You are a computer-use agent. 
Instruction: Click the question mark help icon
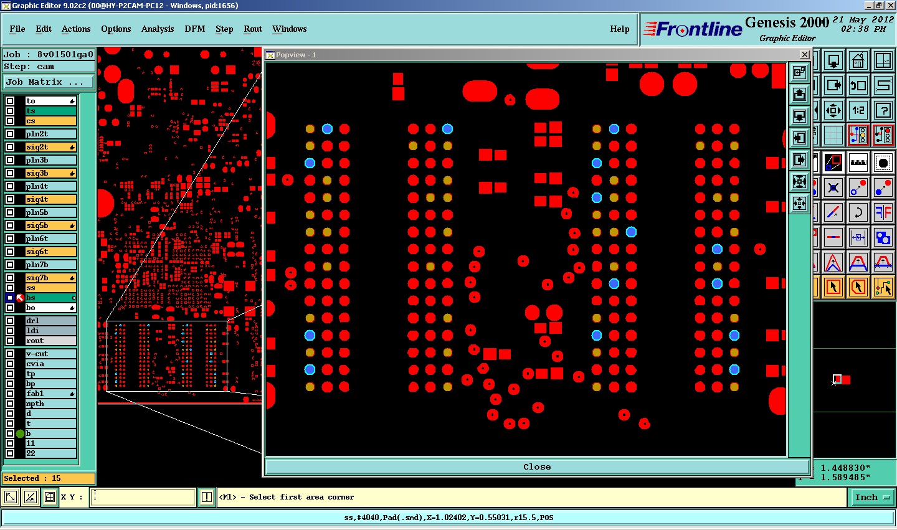click(x=883, y=110)
